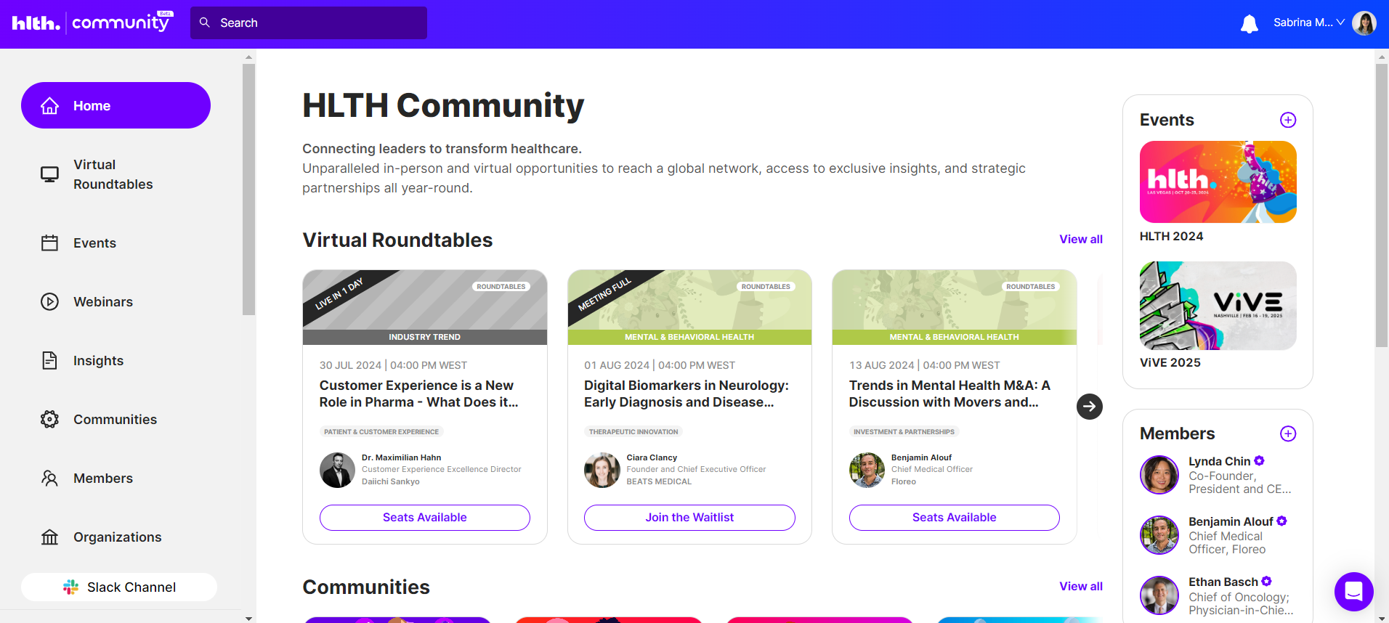
Task: Click the Webinars play icon in sidebar
Action: coord(49,302)
